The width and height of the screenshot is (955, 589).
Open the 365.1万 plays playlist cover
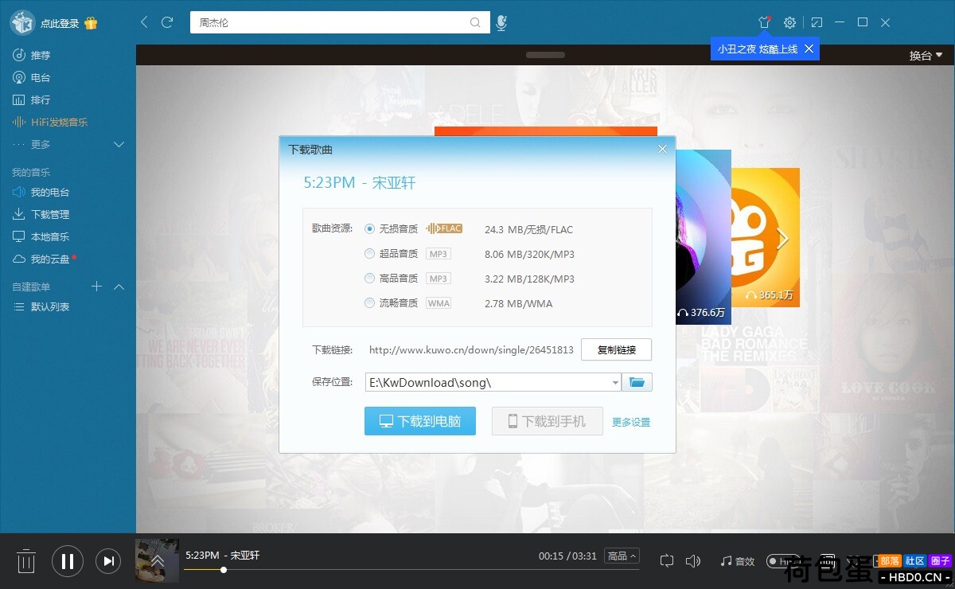[765, 237]
